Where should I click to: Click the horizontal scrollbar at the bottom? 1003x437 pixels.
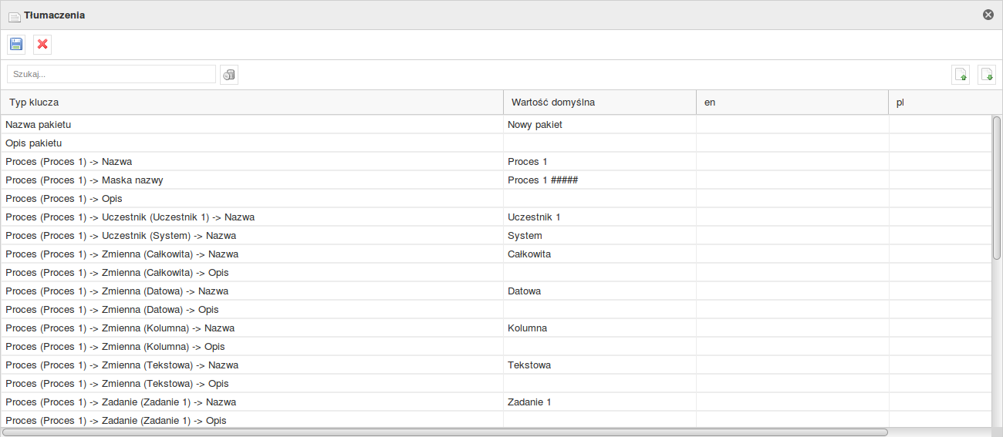(444, 432)
